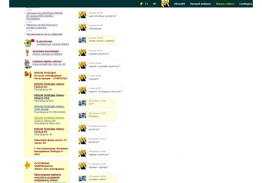262x183 pixels.
Task: Click the apple and rose icon
Action: (29, 42)
